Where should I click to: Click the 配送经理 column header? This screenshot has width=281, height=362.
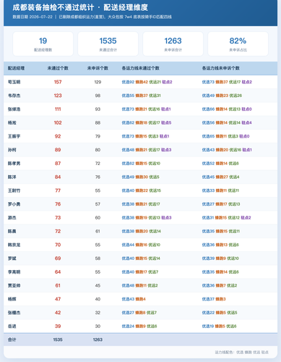(16, 68)
